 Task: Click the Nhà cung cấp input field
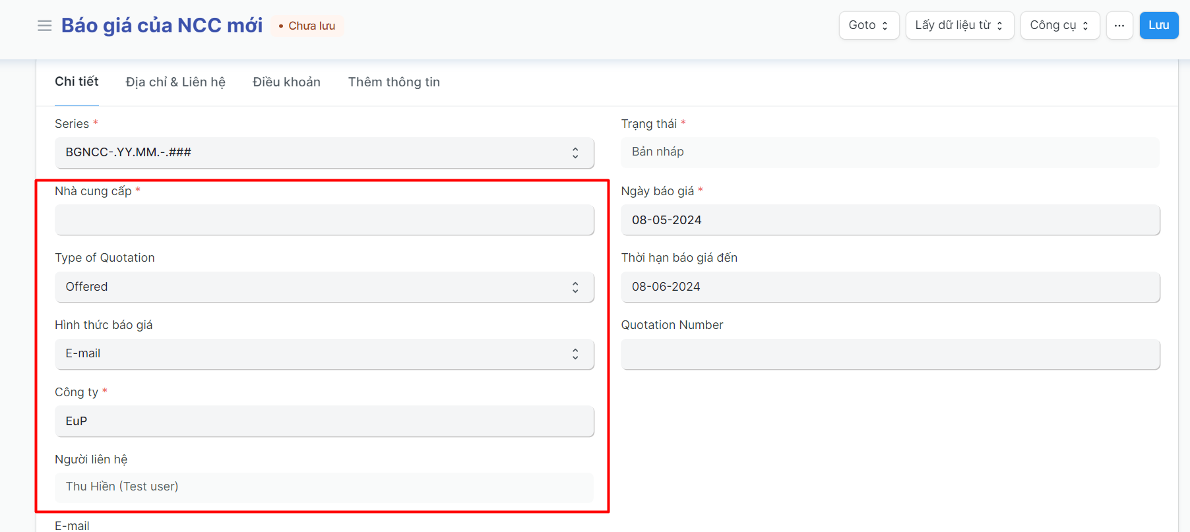[x=324, y=220]
